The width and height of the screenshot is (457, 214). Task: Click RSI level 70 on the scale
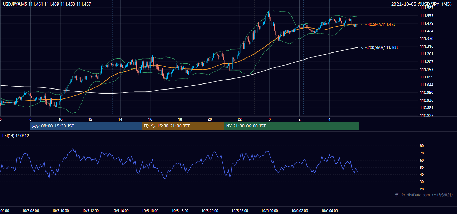pyautogui.click(x=422, y=153)
